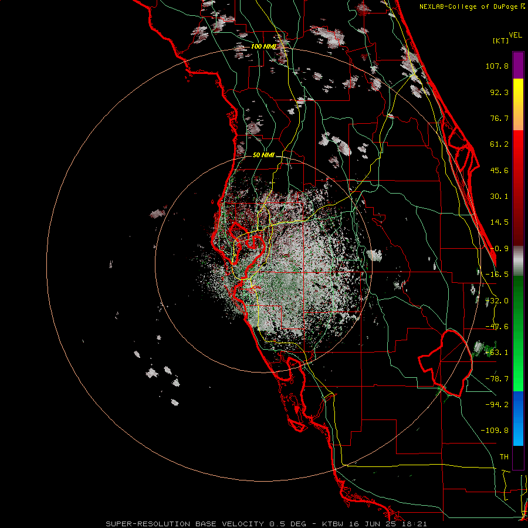Click the NEXLAB-College of DuPage label
The width and height of the screenshot is (528, 528).
pyautogui.click(x=468, y=6)
